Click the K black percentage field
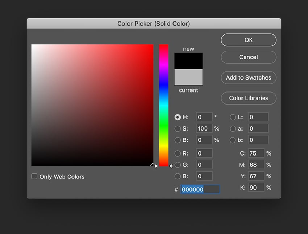The image size is (308, 234). point(256,188)
